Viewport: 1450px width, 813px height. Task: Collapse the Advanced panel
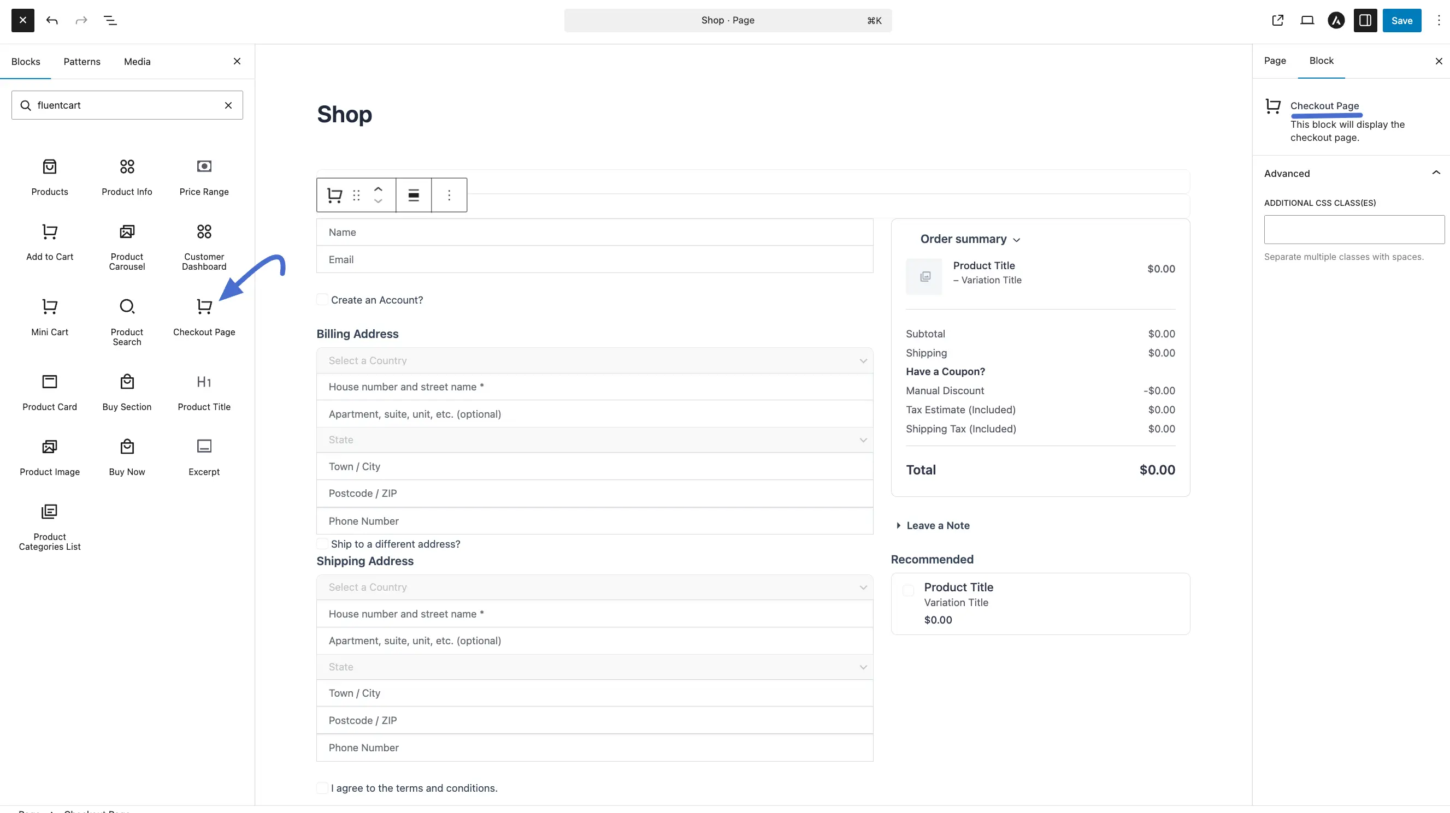[x=1435, y=173]
